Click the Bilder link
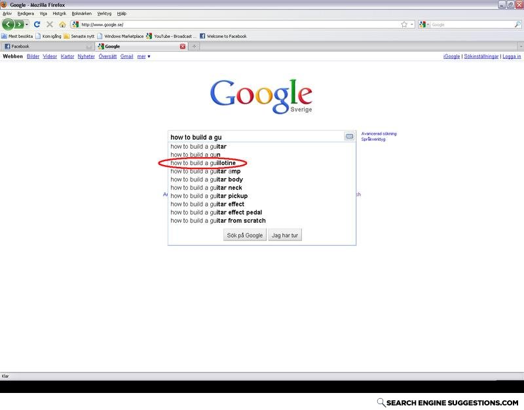Screen dimensions: 524x410 [x=33, y=56]
